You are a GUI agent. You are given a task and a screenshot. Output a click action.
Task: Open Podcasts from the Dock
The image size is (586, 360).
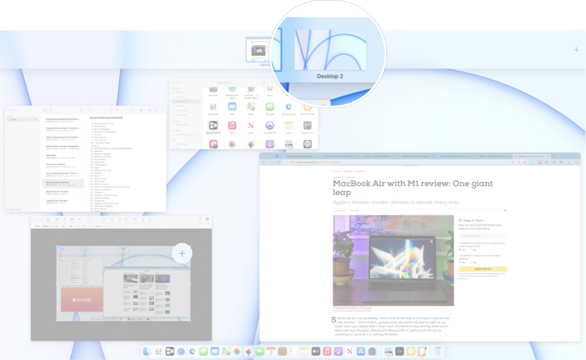(x=337, y=352)
